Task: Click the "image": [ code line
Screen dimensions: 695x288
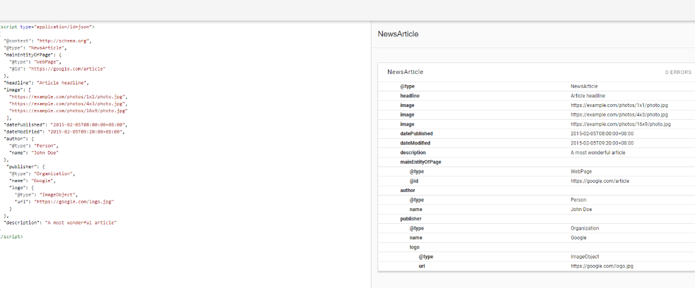Action: pos(17,90)
